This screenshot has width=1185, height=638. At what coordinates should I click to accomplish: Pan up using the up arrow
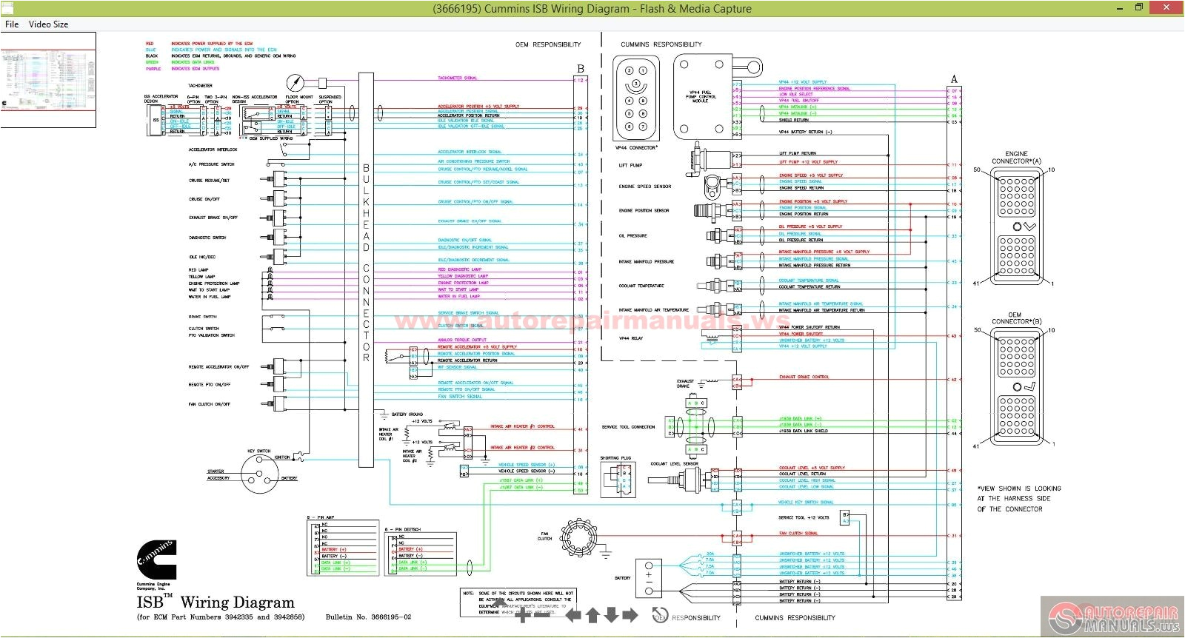point(592,615)
